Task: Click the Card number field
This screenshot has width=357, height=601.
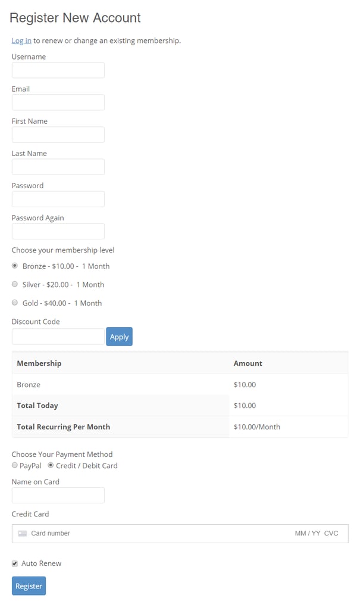Action: (x=119, y=534)
